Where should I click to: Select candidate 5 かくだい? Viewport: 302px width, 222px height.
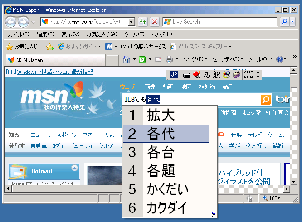pos(166,189)
